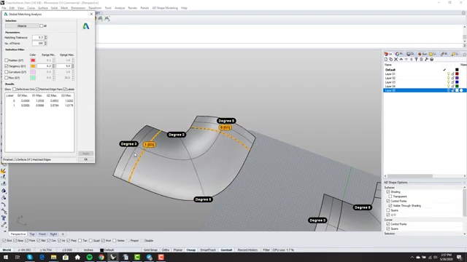This screenshot has width=467, height=262.
Task: Click the Autodesk logo in Global Matching Analysis
Action: pos(86,26)
